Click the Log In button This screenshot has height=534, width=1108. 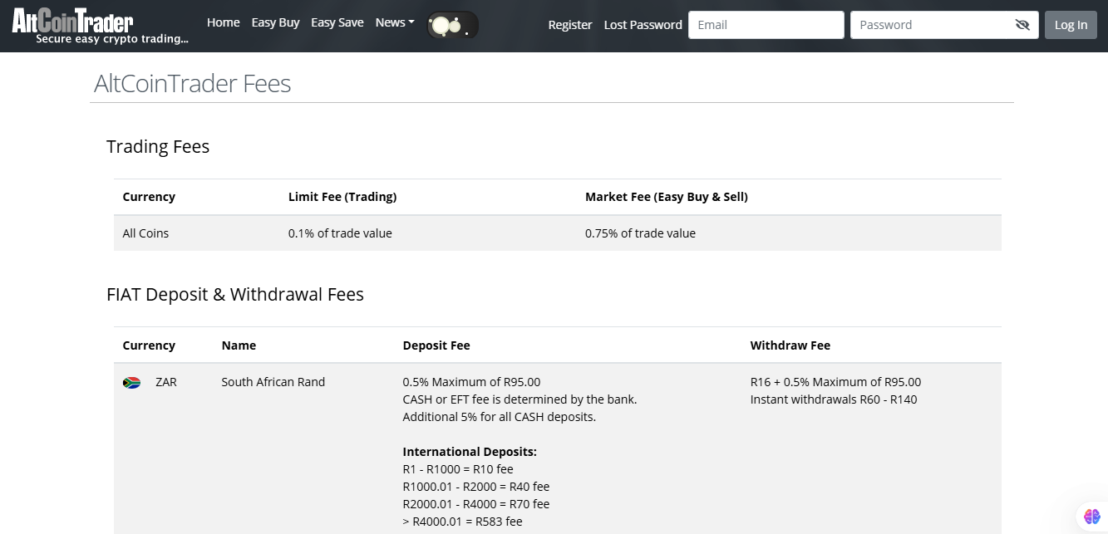click(x=1071, y=25)
